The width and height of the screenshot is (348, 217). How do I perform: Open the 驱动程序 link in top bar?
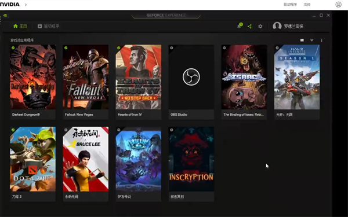coord(290,5)
